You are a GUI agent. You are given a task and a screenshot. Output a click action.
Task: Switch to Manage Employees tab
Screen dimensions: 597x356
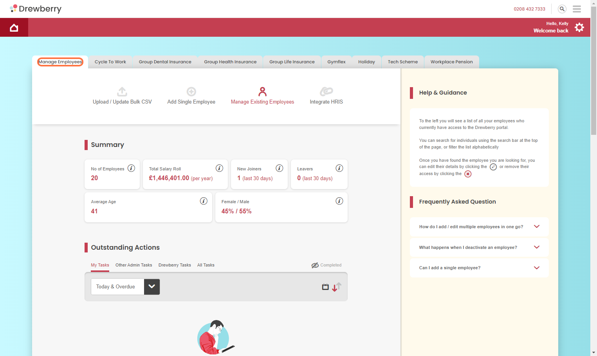(x=60, y=62)
